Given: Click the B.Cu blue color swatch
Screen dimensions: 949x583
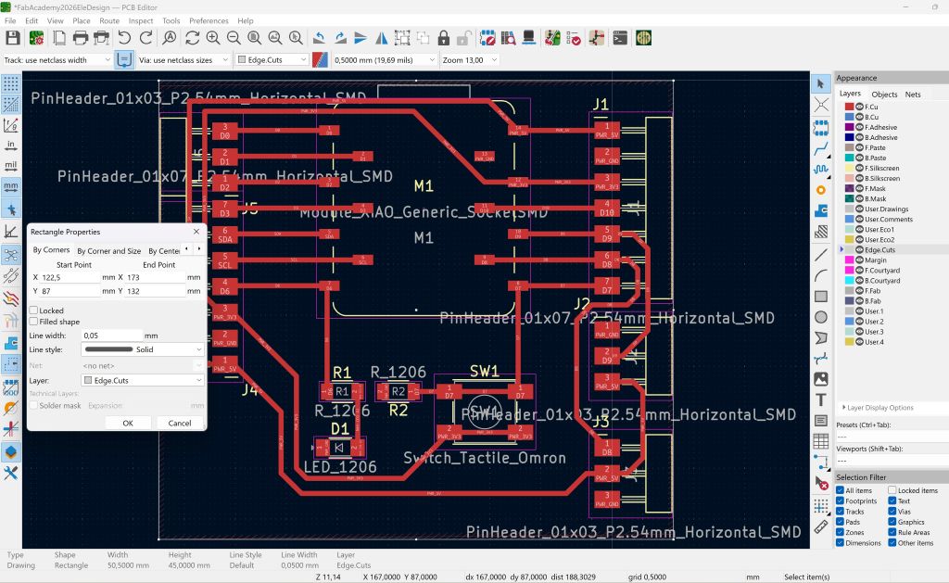Looking at the screenshot, I should click(x=849, y=117).
